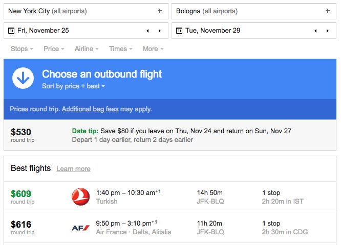Select the $530 date tip price
341x245 pixels.
click(x=21, y=132)
